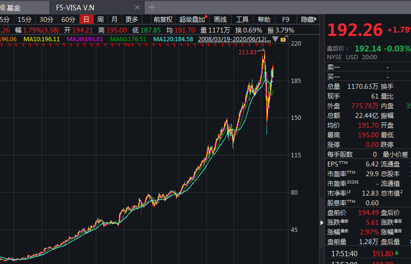Click the 买一 bid row

[368, 77]
